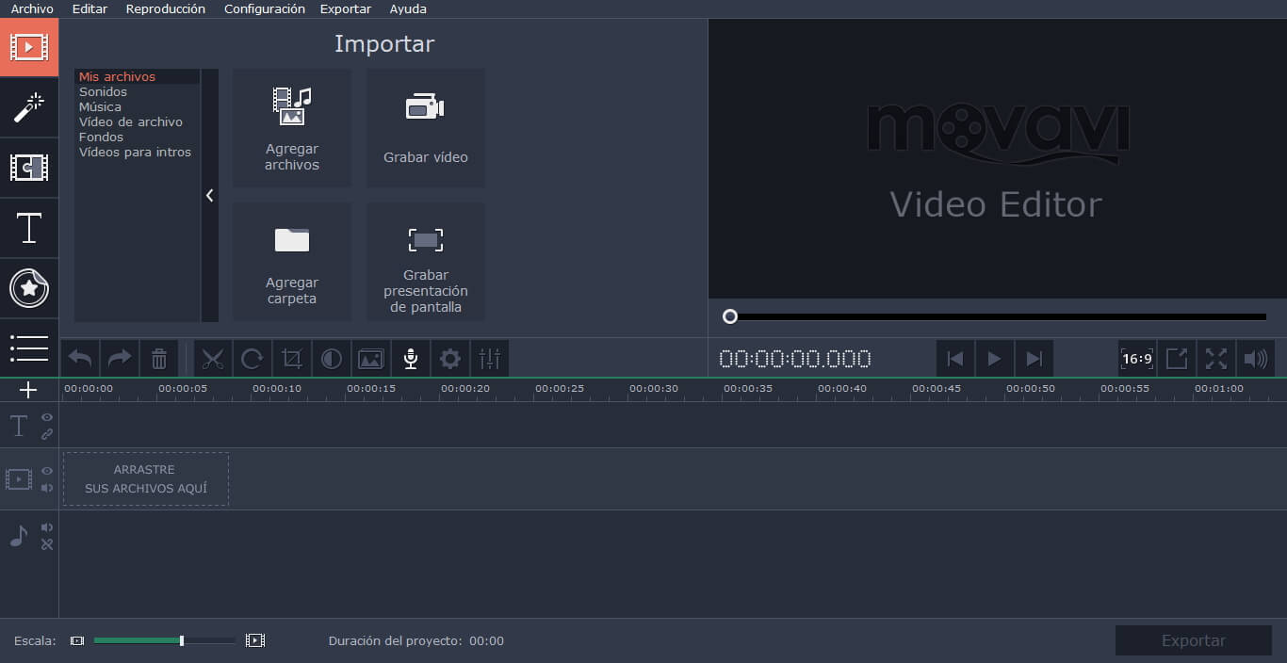1287x663 pixels.
Task: Open the preview volume control
Action: 1256,359
